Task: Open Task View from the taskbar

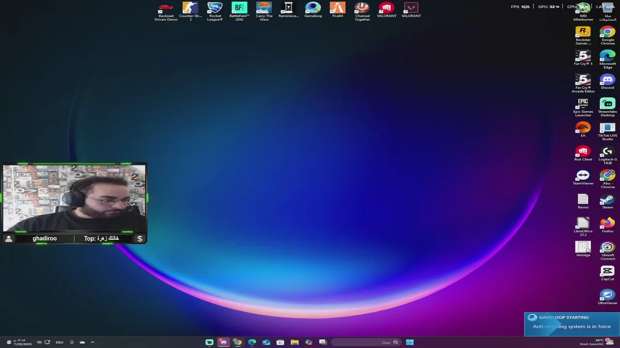Action: pos(323,342)
